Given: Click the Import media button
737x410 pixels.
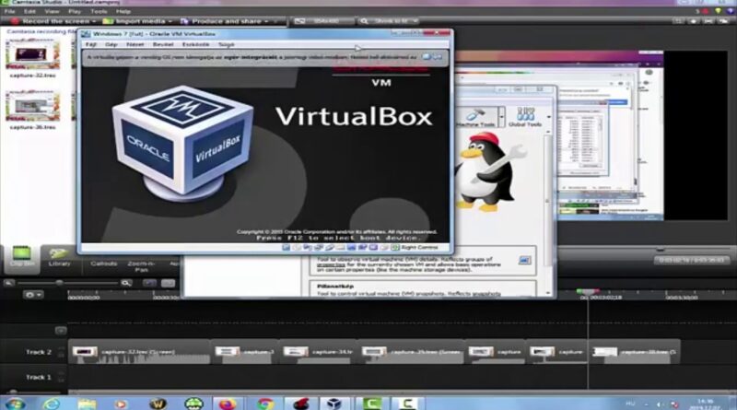Looking at the screenshot, I should coord(135,21).
